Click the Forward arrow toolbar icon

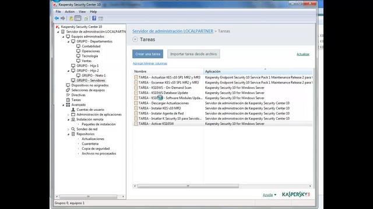[63, 18]
